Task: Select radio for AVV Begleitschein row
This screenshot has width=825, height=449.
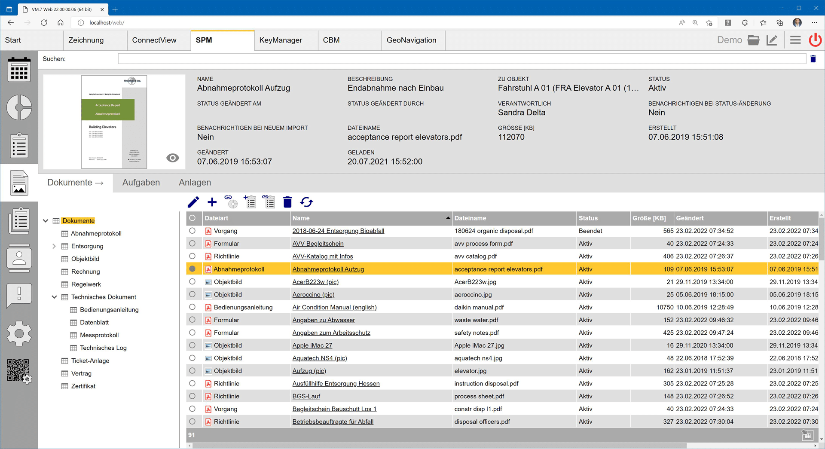Action: click(192, 243)
